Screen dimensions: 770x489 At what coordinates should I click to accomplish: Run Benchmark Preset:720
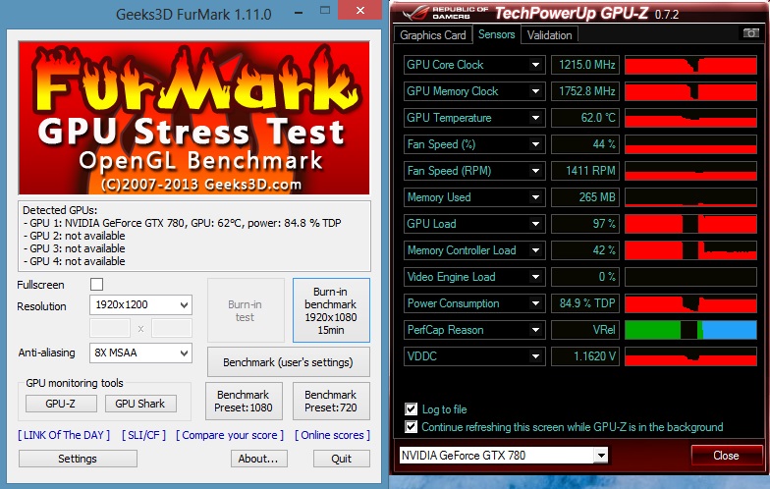coord(331,401)
